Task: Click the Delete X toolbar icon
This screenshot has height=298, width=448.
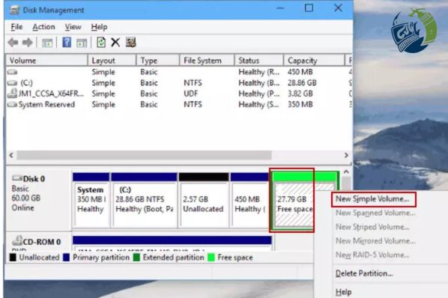Action: pyautogui.click(x=115, y=43)
